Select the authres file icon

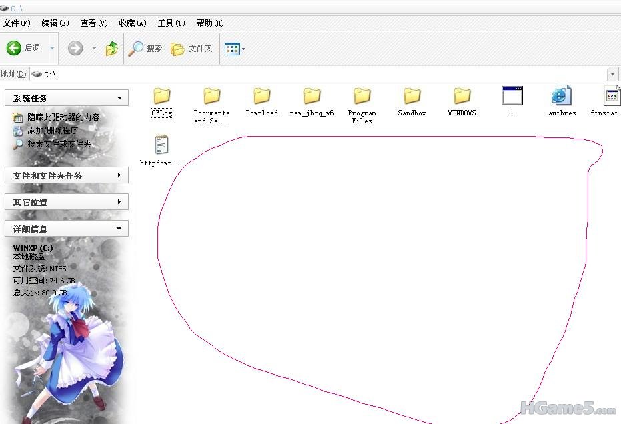tap(562, 97)
